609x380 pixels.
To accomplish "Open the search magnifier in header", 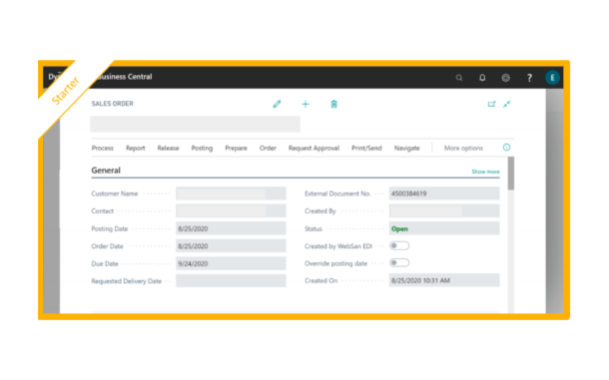I will click(x=459, y=78).
